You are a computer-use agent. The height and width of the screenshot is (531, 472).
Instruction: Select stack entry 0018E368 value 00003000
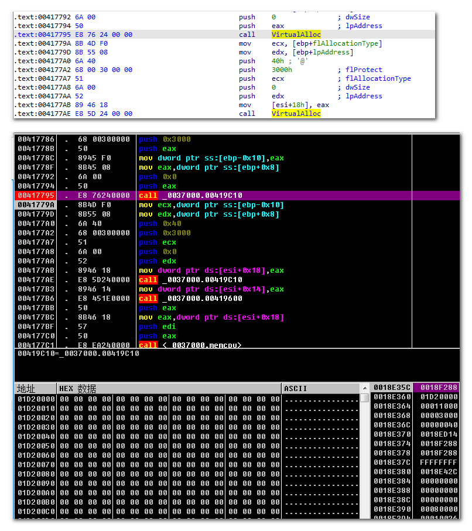[415, 416]
